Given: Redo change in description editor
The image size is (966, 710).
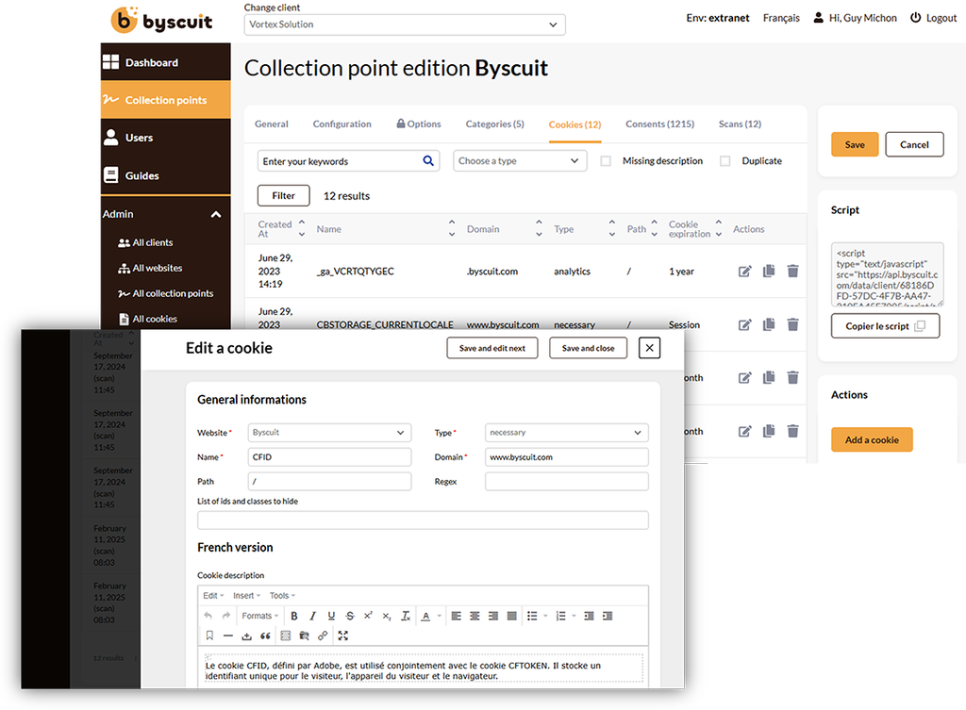Looking at the screenshot, I should coord(226,616).
